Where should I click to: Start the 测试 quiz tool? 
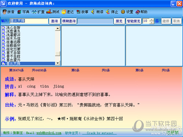coord(53,12)
